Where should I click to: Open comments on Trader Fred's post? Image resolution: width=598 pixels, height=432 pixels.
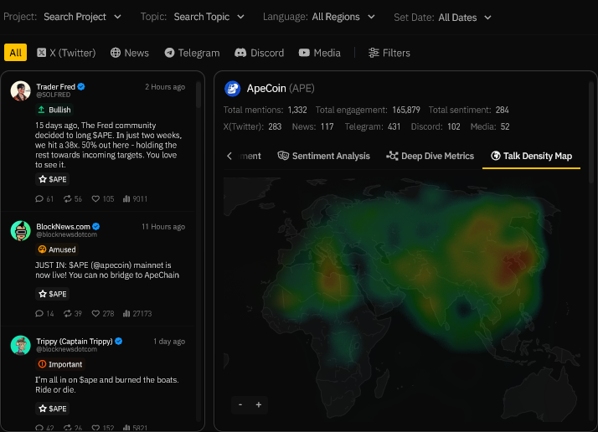pos(44,198)
